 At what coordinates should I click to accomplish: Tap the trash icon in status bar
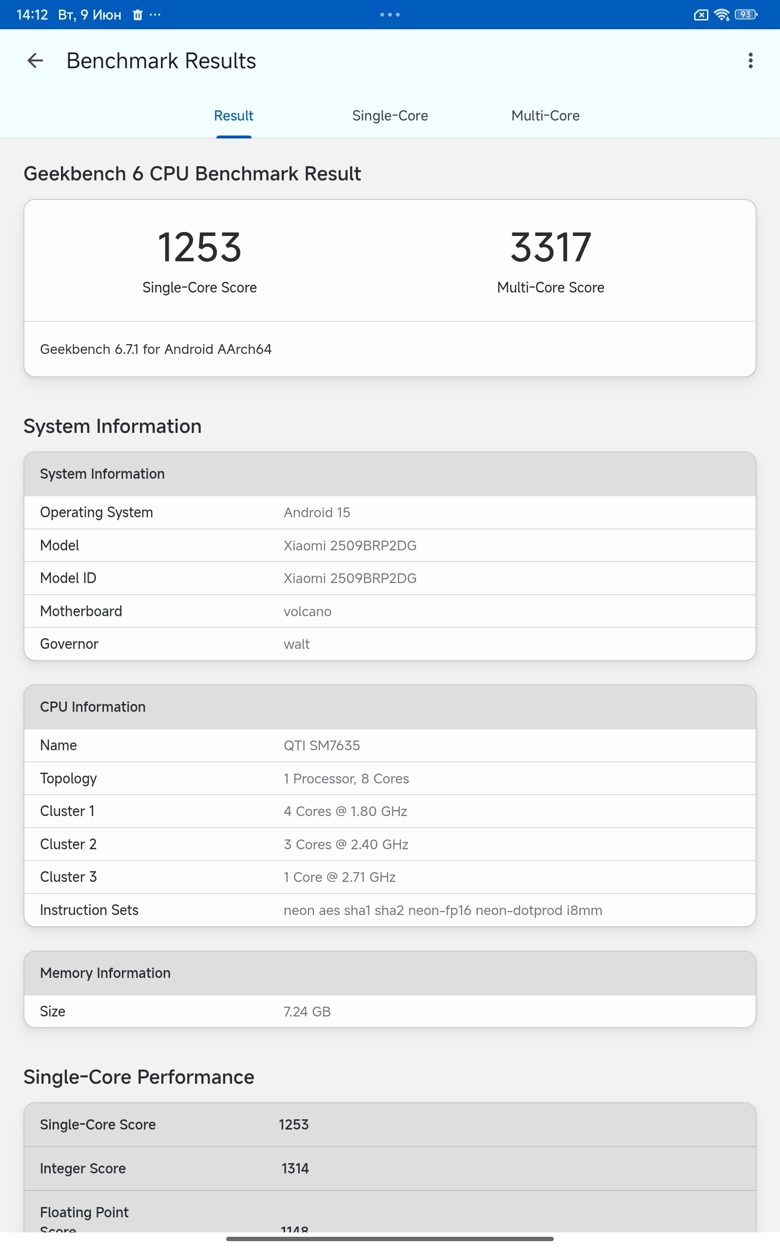pyautogui.click(x=137, y=15)
